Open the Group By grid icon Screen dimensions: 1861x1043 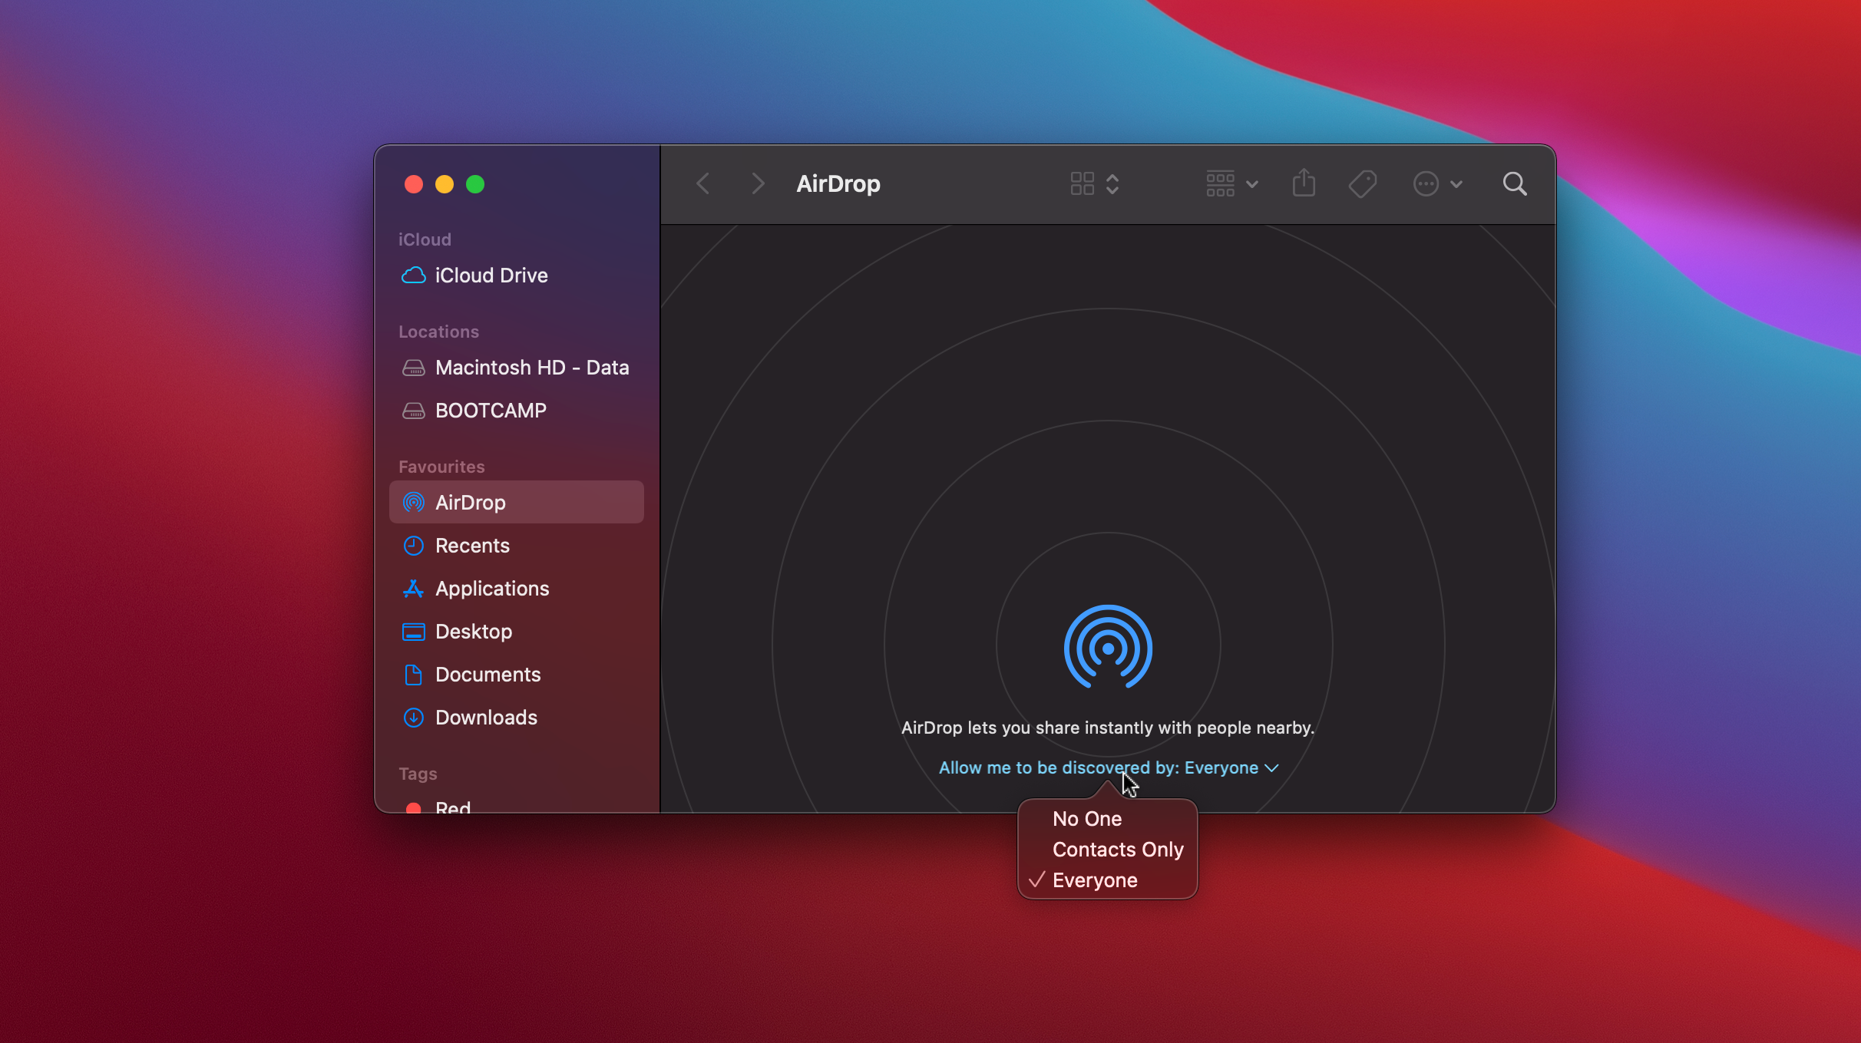tap(1220, 184)
